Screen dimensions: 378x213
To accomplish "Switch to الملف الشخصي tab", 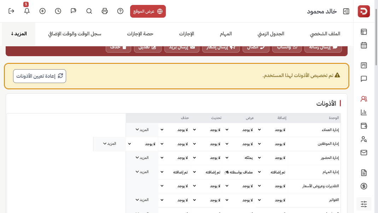I will point(325,34).
